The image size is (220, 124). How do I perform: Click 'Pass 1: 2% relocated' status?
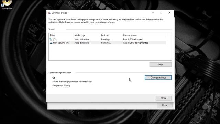pos(133,39)
